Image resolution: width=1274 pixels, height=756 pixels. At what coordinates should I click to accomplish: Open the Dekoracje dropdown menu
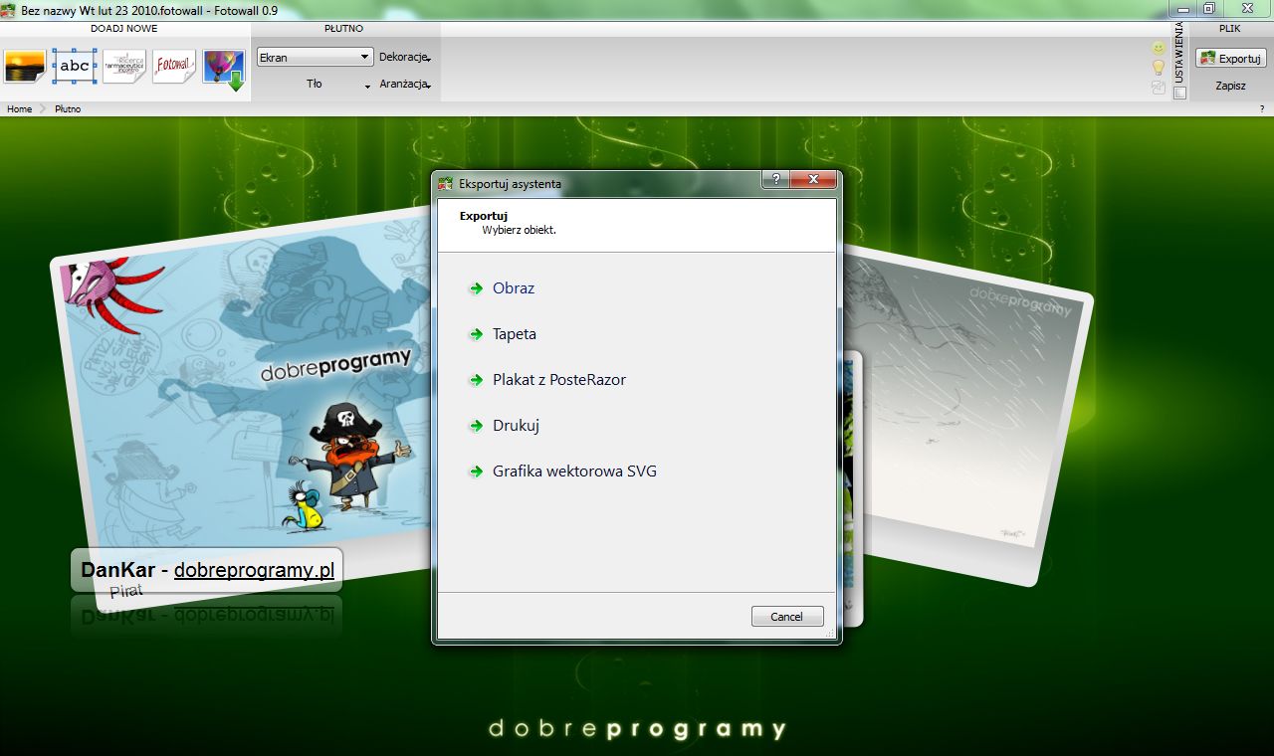tap(405, 58)
